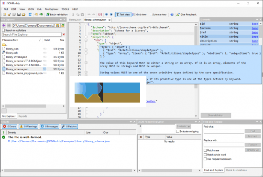Click the go-up-folder icon with green arrow

63,25
